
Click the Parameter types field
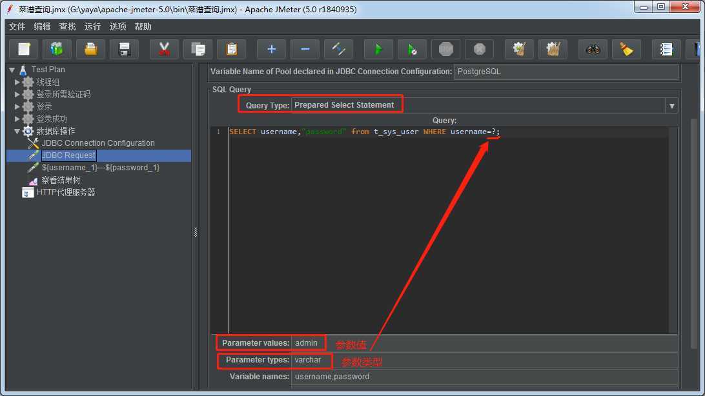(x=484, y=360)
